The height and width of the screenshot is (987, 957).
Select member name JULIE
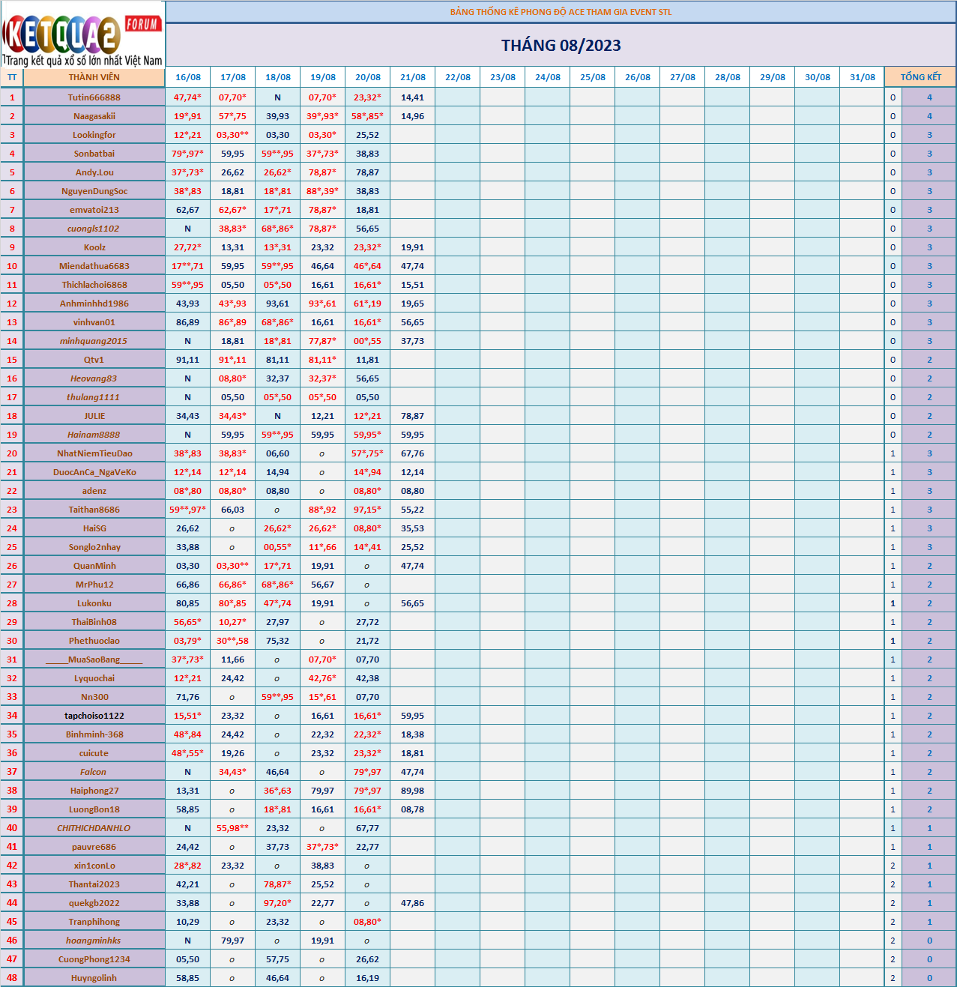click(x=94, y=416)
